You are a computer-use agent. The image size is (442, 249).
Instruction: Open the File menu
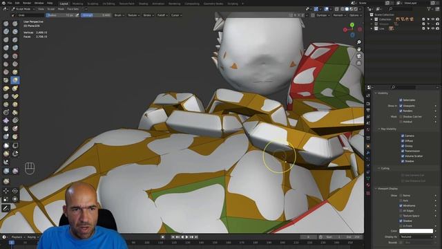tap(10, 3)
